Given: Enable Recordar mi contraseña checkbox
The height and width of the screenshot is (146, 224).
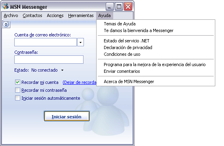Looking at the screenshot, I should [x=17, y=90].
